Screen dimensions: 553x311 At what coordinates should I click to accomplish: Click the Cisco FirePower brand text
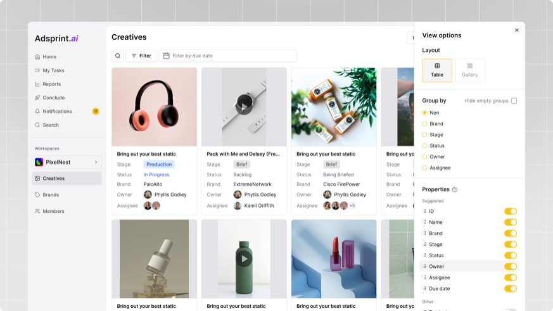[341, 184]
